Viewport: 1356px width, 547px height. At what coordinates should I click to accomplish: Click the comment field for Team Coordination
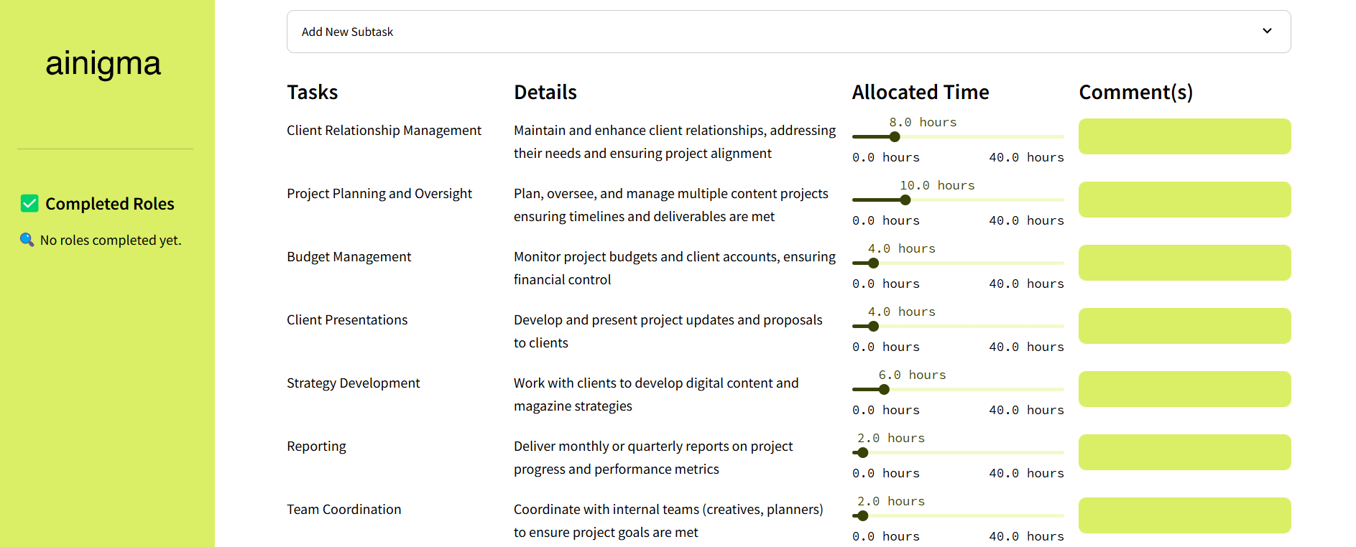click(1184, 515)
